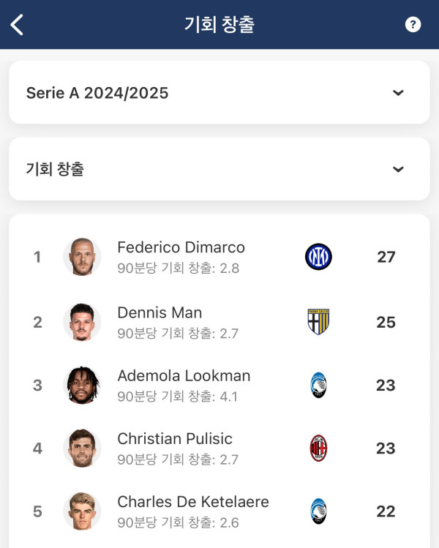
Task: Open Dennis Man's player photo
Action: point(82,322)
